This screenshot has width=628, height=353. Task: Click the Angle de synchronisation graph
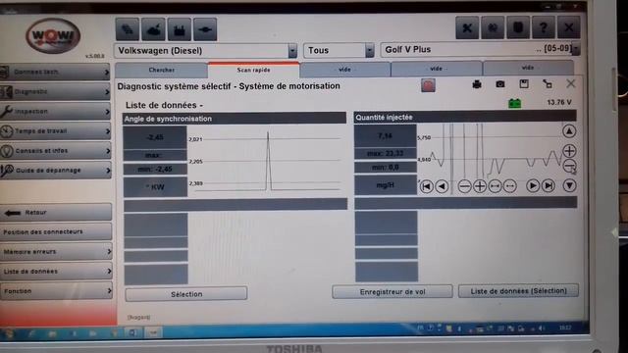point(266,161)
